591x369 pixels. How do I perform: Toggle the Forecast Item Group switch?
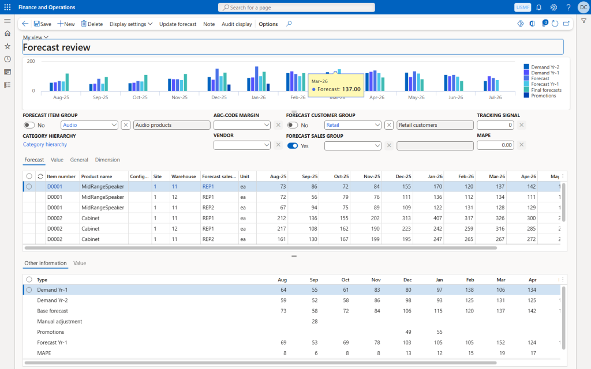29,125
